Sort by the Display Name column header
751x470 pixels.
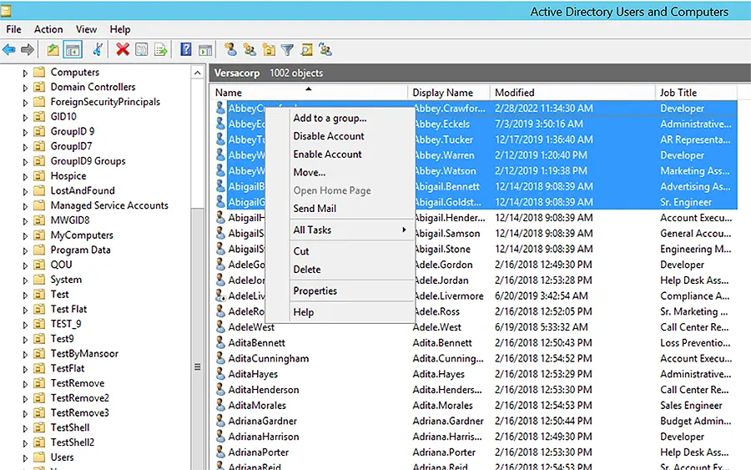coord(449,93)
